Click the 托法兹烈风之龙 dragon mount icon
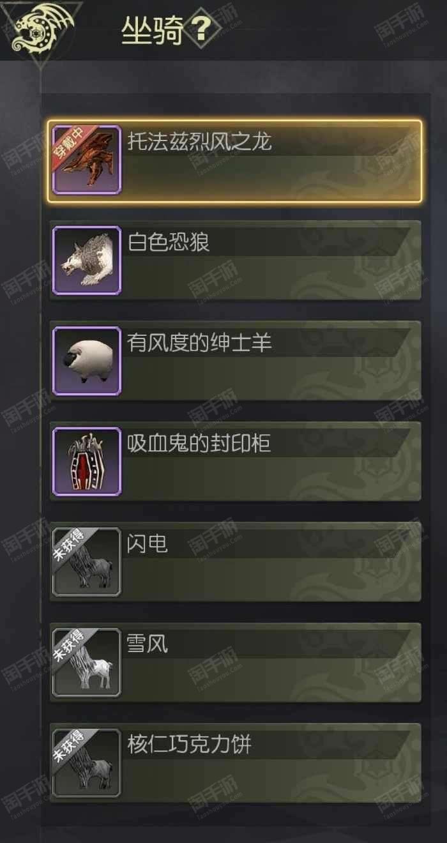 [86, 160]
